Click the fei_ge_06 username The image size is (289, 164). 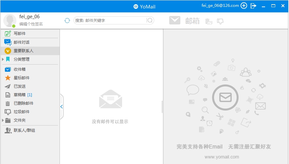point(29,17)
